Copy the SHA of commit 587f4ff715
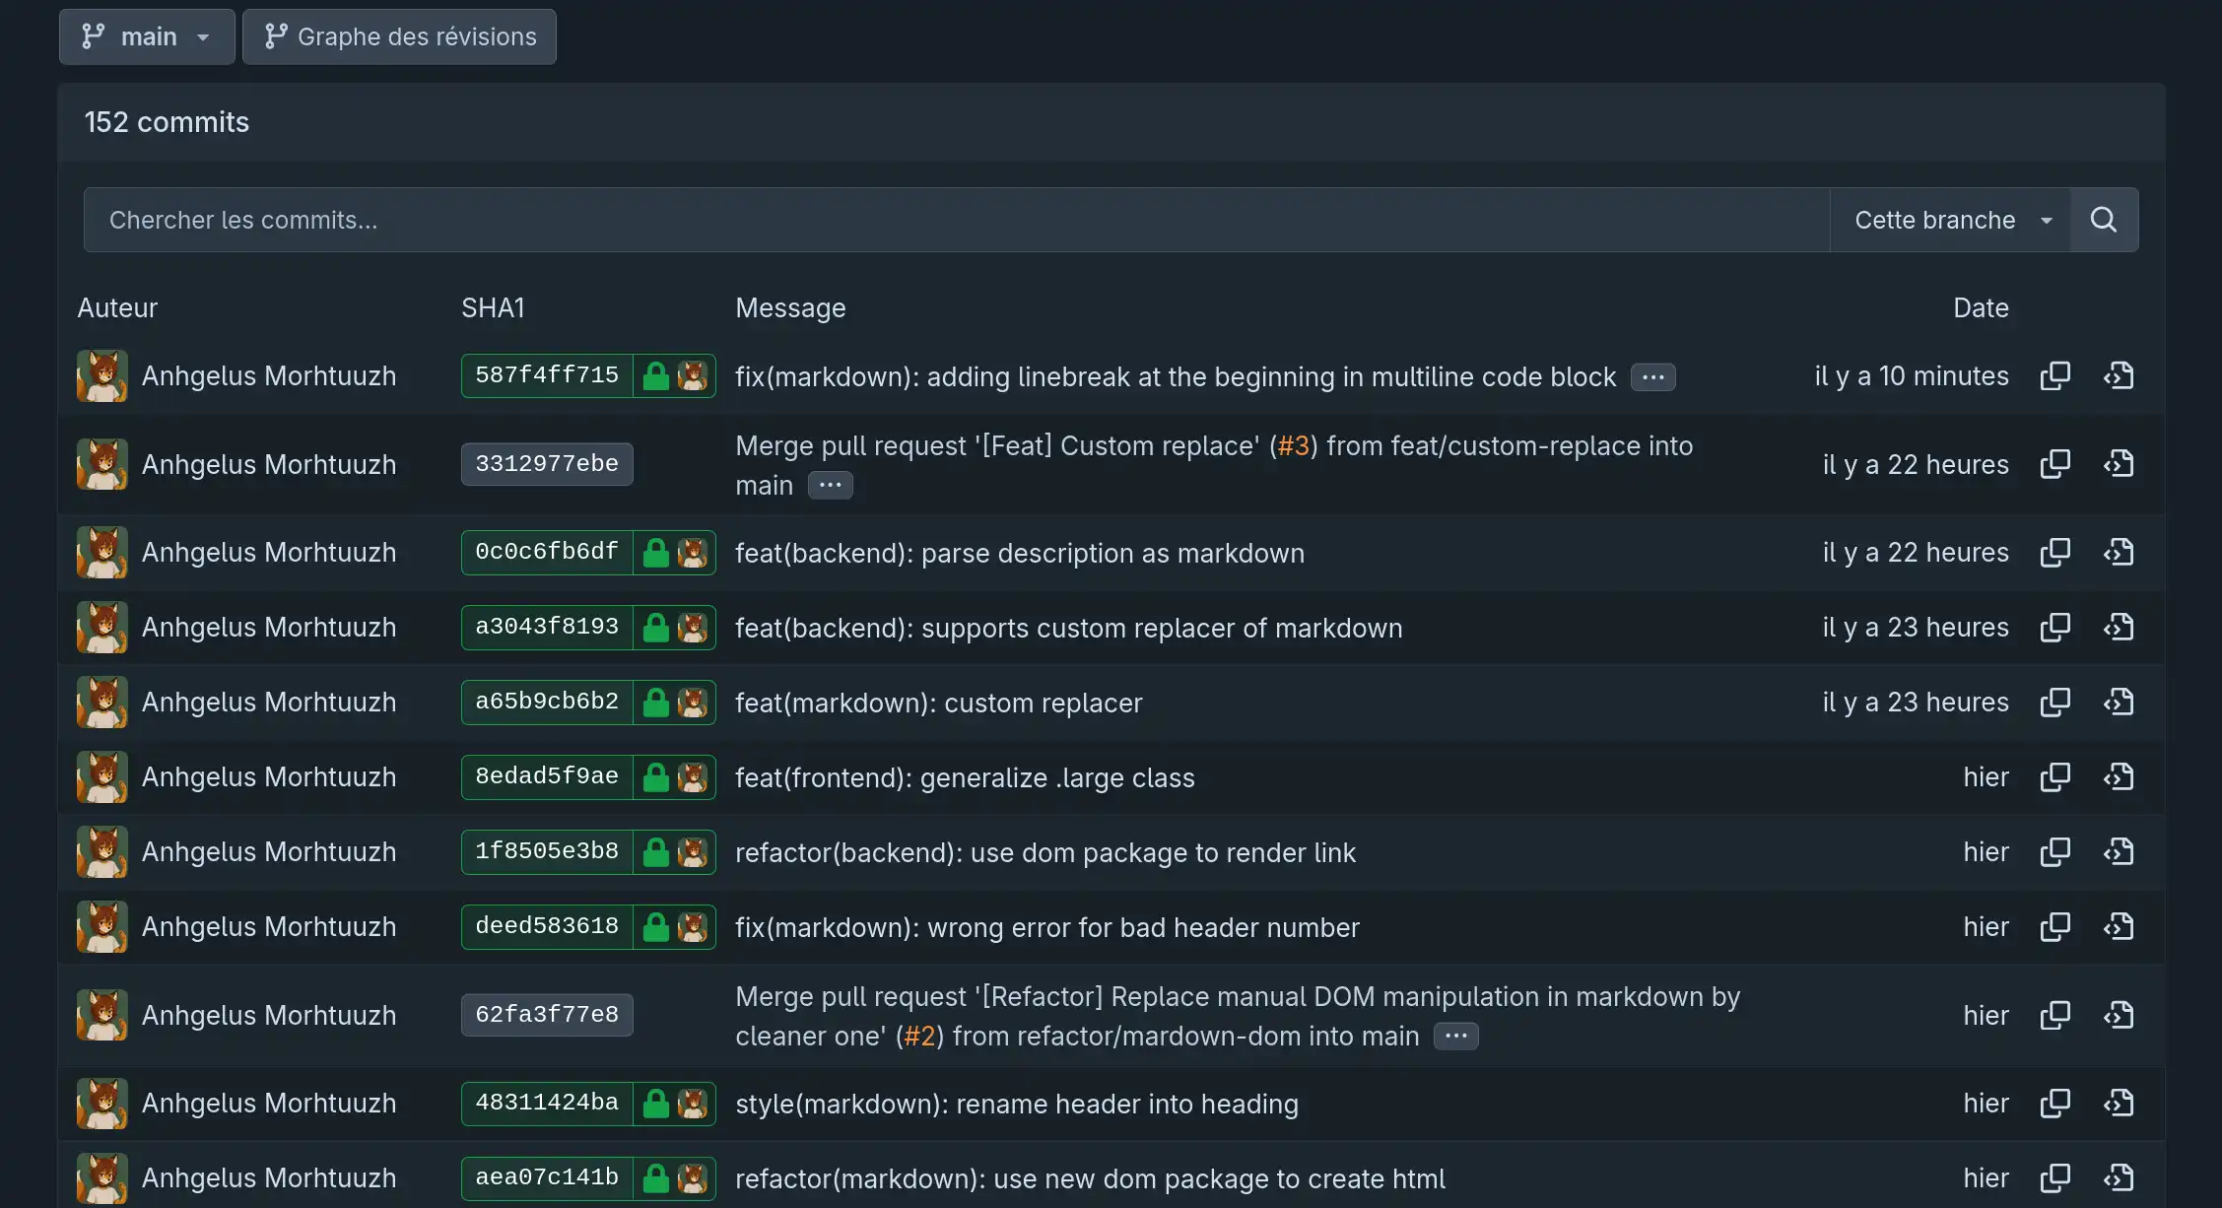 (x=2056, y=375)
